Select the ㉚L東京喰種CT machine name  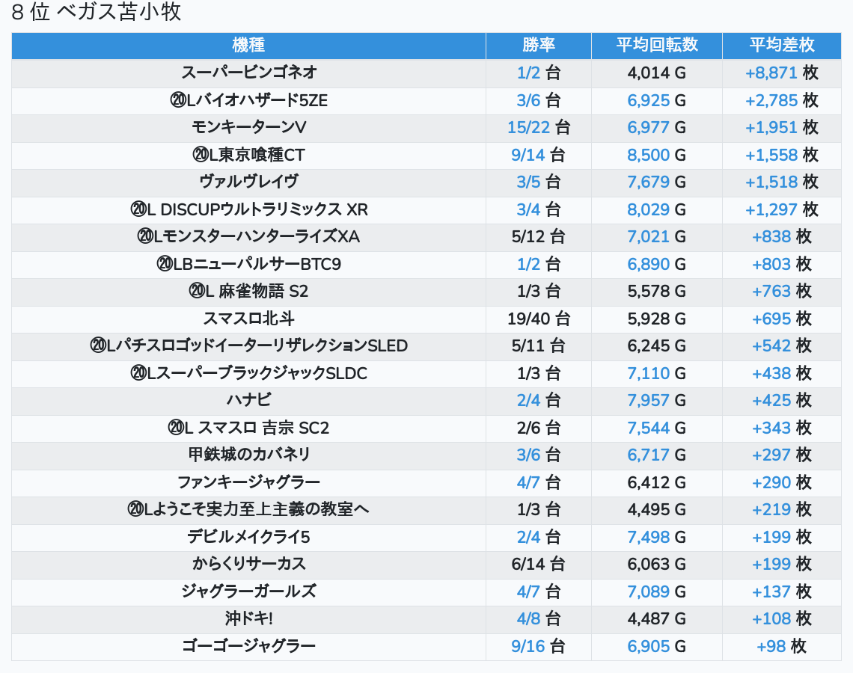(x=248, y=155)
